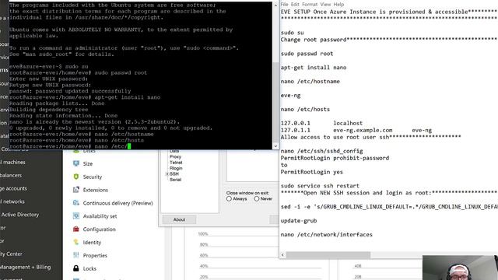498x280 pixels.
Task: Click the webcam video thumbnail
Action: pyautogui.click(x=460, y=268)
